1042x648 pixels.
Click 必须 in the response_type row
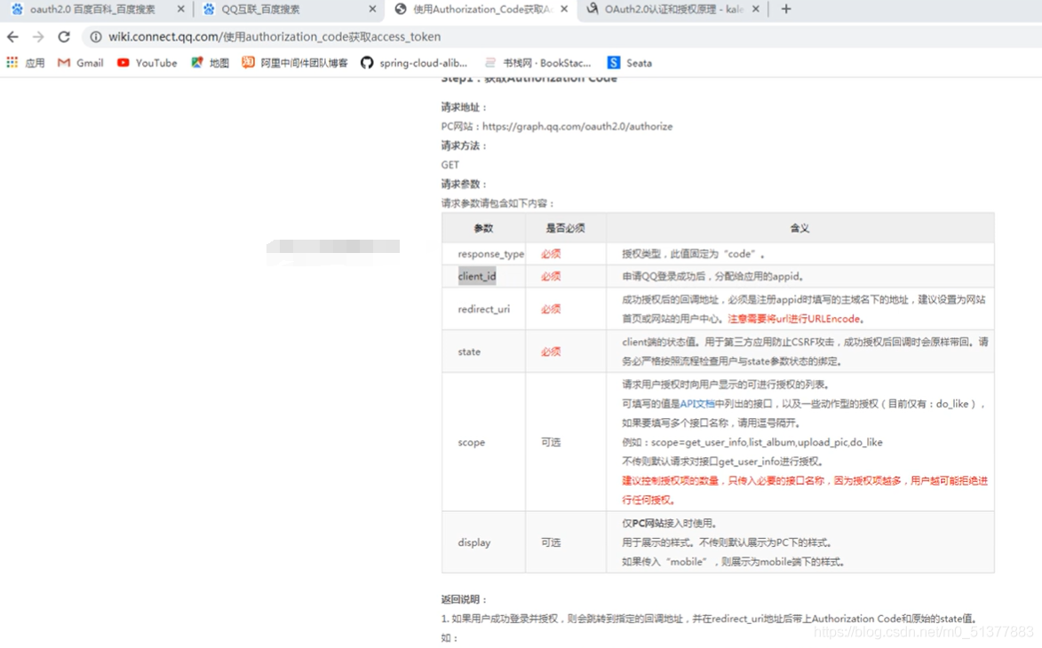550,254
